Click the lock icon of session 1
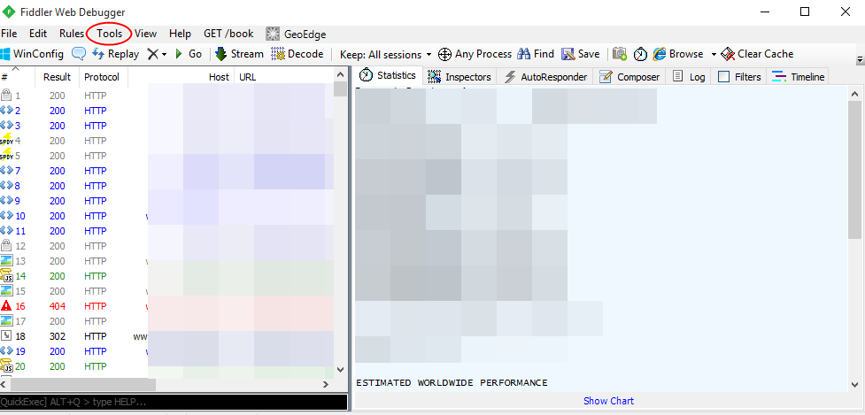The image size is (865, 415). click(x=6, y=96)
